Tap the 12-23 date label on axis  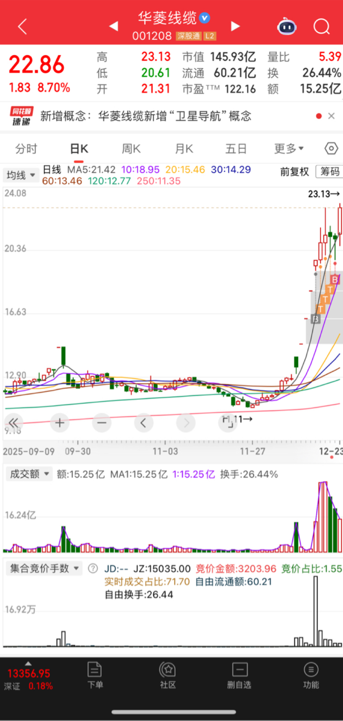[330, 451]
